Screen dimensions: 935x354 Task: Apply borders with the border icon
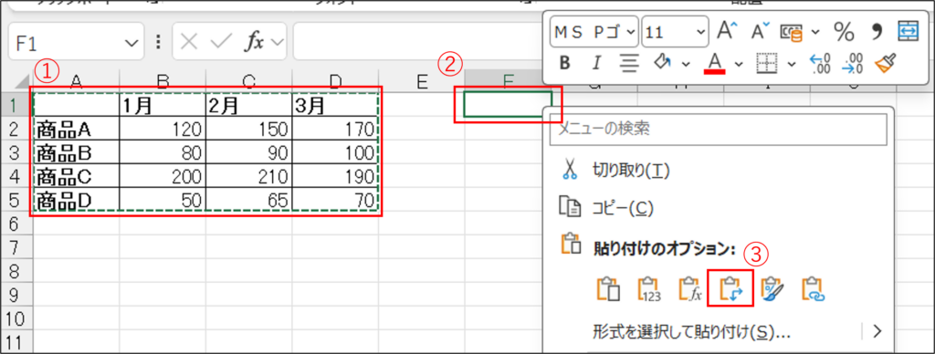pyautogui.click(x=767, y=63)
